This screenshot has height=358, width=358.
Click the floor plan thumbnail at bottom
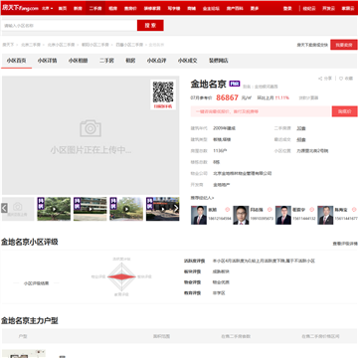(x=24, y=354)
